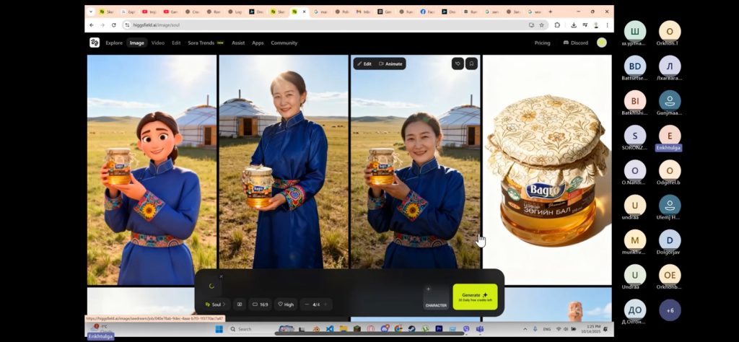Open the 16:9 aspect ratio dropdown
The width and height of the screenshot is (739, 342).
[x=261, y=304]
